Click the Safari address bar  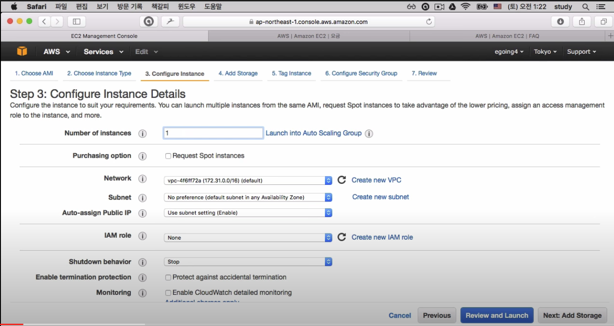(x=308, y=22)
